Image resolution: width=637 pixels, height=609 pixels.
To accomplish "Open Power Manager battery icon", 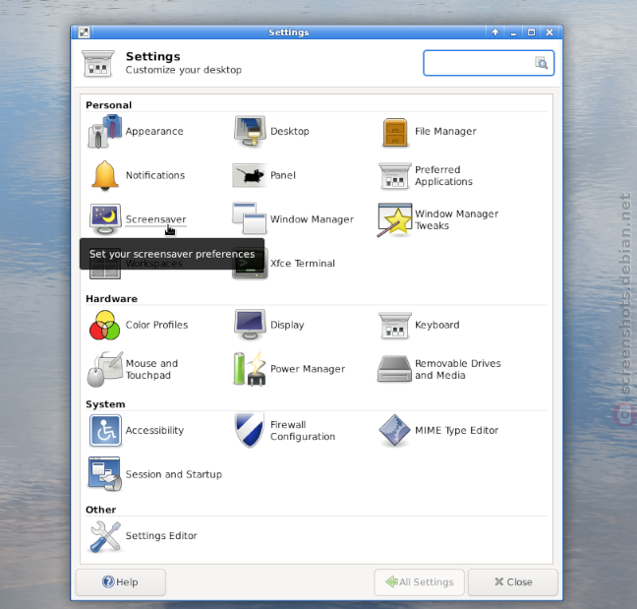I will [250, 369].
